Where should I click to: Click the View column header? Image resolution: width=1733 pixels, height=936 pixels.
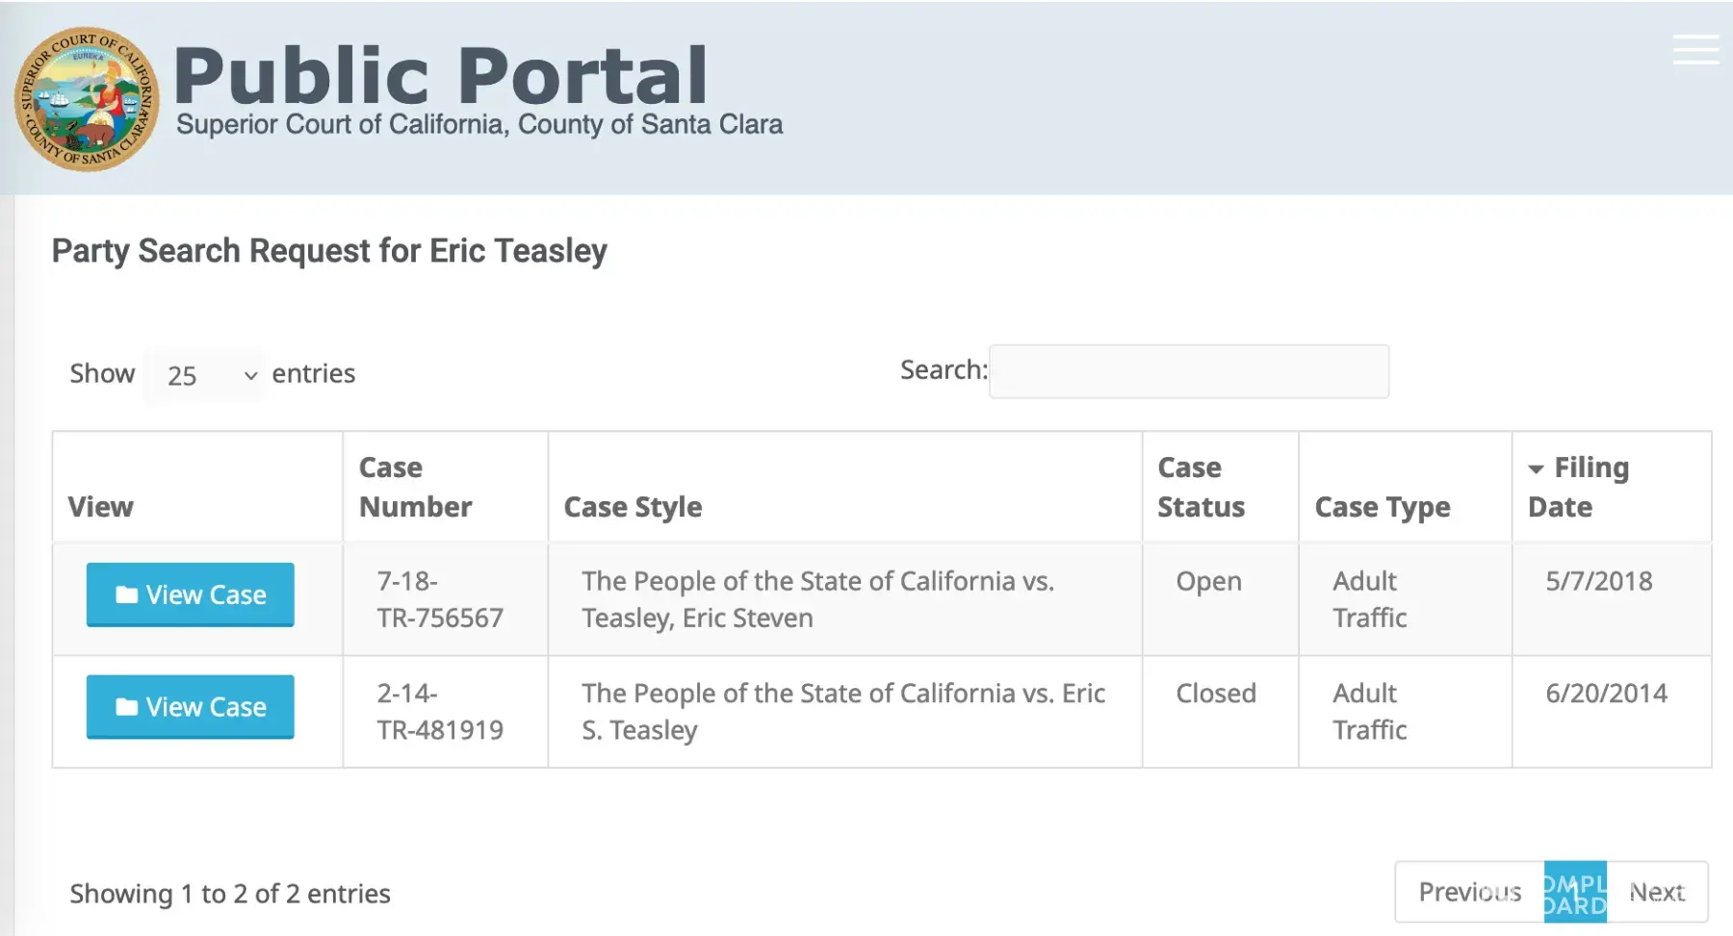(101, 507)
